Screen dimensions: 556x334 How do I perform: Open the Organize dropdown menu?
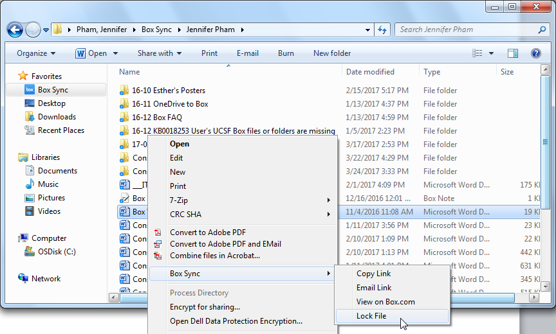pyautogui.click(x=36, y=53)
